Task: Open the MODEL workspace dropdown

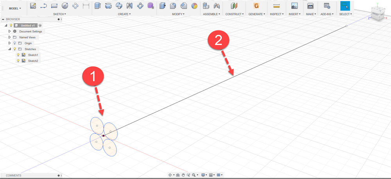Action: 15,8
